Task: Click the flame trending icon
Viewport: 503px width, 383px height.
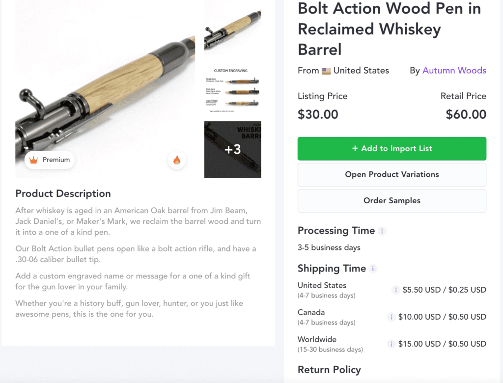Action: 177,160
